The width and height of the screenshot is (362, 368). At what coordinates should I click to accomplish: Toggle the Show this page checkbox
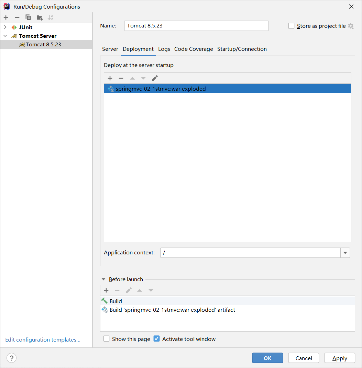tap(107, 339)
